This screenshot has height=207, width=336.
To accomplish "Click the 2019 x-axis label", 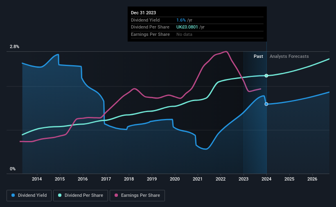I will pos(152,179).
